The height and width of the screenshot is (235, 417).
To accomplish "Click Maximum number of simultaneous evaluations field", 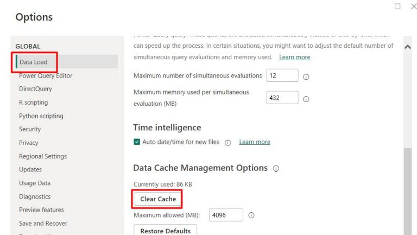I will (282, 75).
